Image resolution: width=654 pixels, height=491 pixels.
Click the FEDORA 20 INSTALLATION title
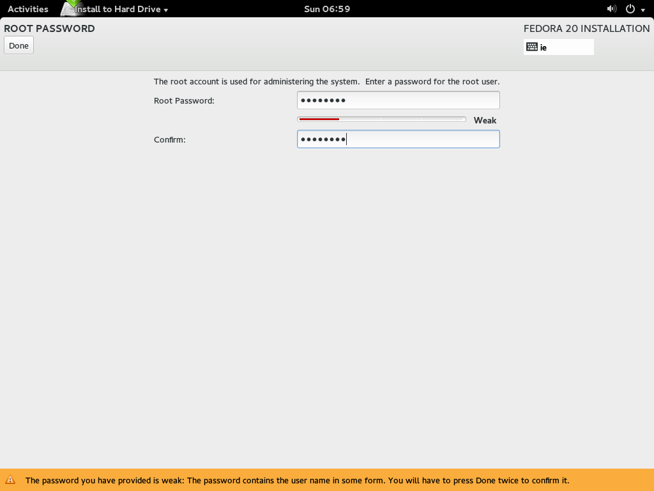coord(586,28)
